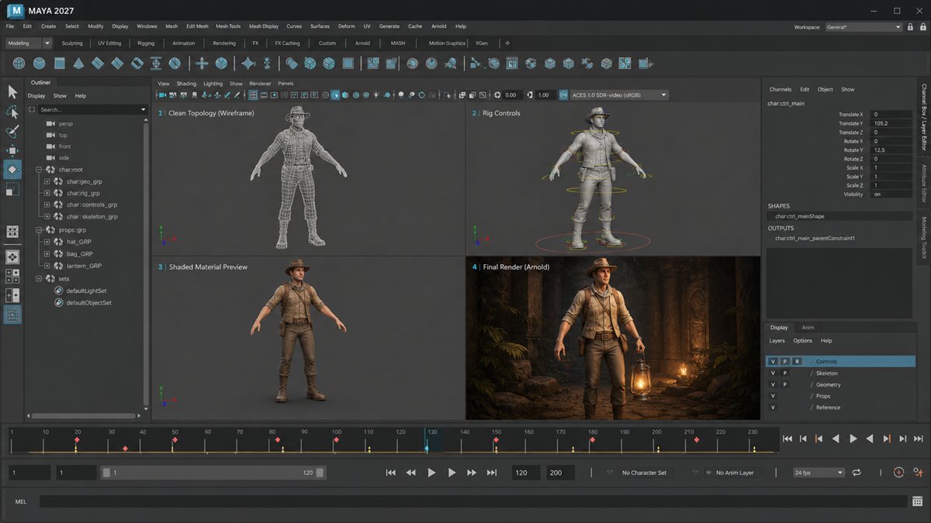Activate the Paint selection tool
The image size is (931, 523).
click(x=12, y=130)
